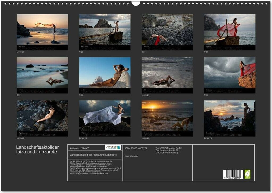
Task: Open the Januar Lanzarote sunset thumbnail
Action: (42, 29)
